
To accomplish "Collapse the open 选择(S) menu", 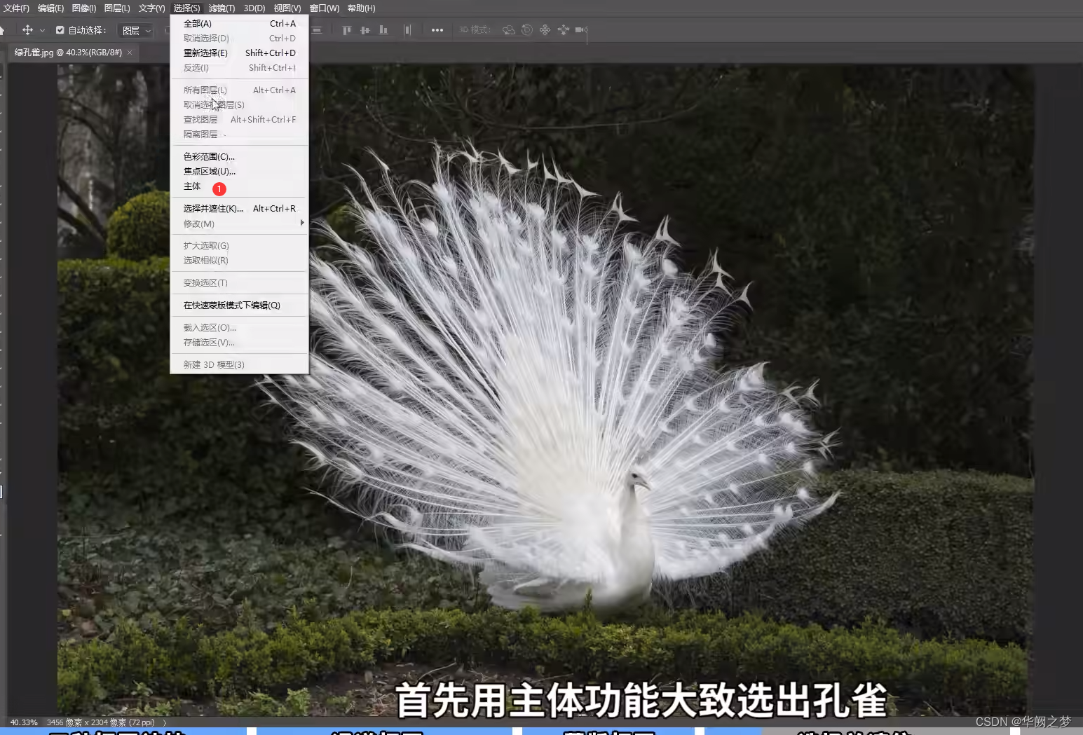I will [x=186, y=8].
